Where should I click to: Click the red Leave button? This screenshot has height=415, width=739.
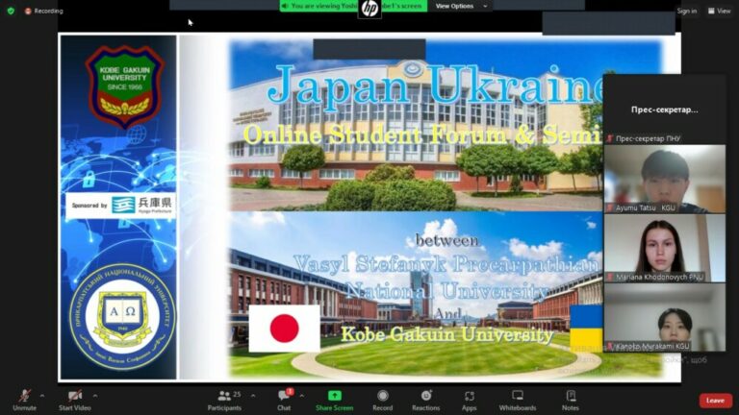716,401
